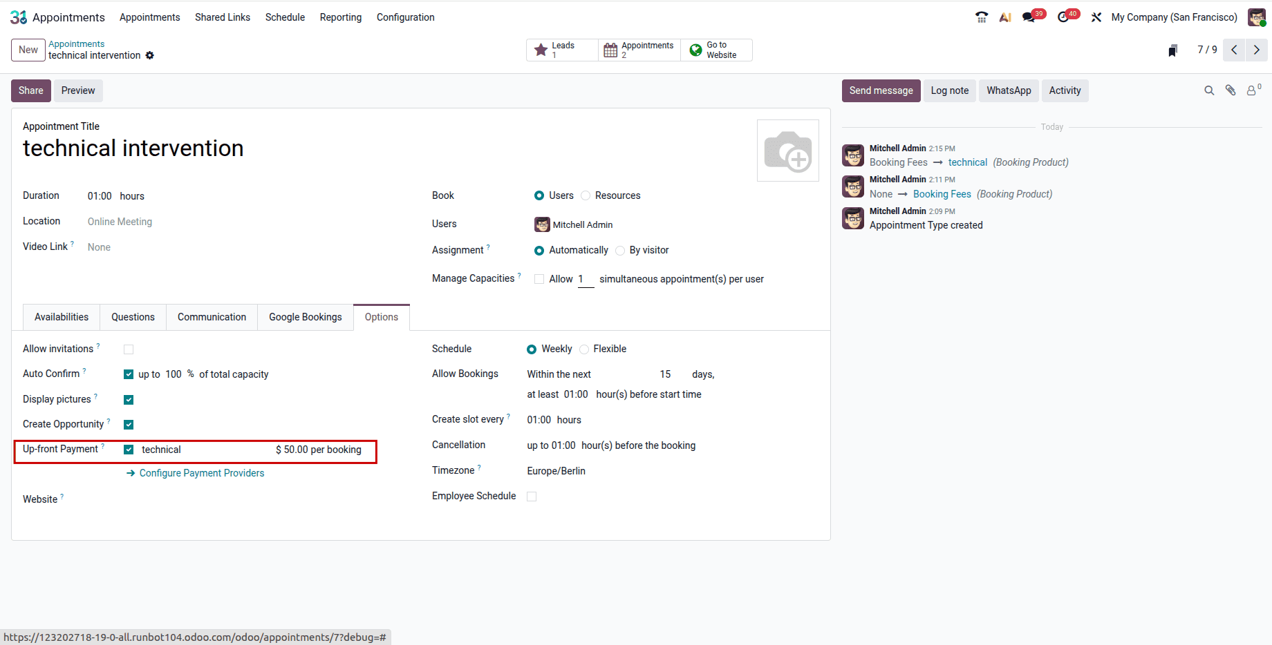This screenshot has width=1272, height=645.
Task: Open the AI assistant icon
Action: coord(1005,17)
